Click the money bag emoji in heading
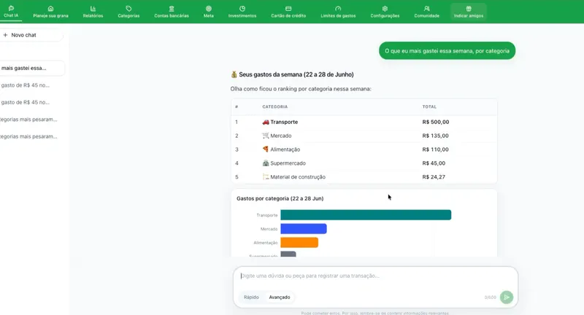Viewport: 584px width, 315px height. coord(234,74)
